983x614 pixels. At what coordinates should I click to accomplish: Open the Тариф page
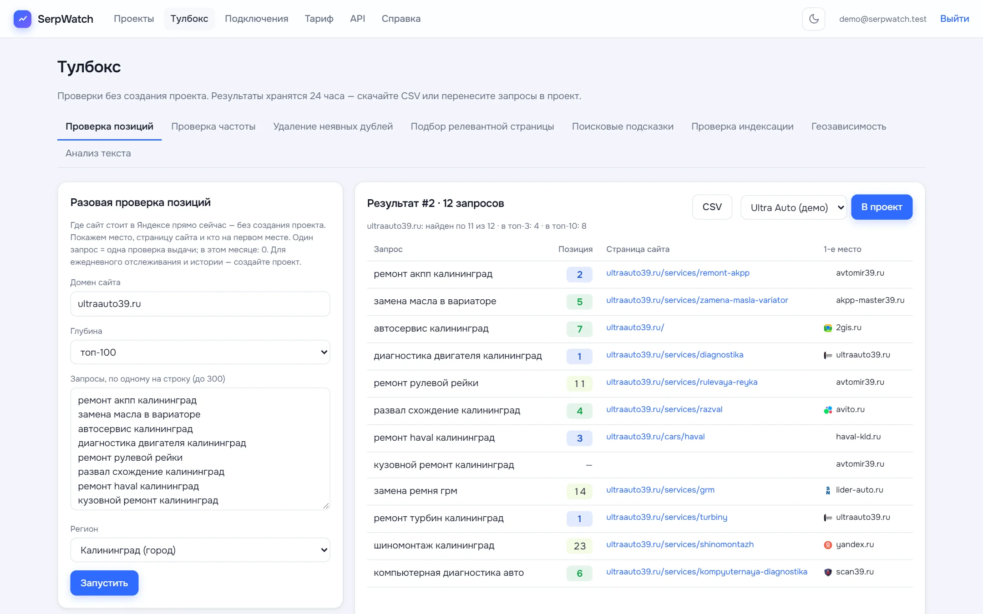tap(319, 19)
